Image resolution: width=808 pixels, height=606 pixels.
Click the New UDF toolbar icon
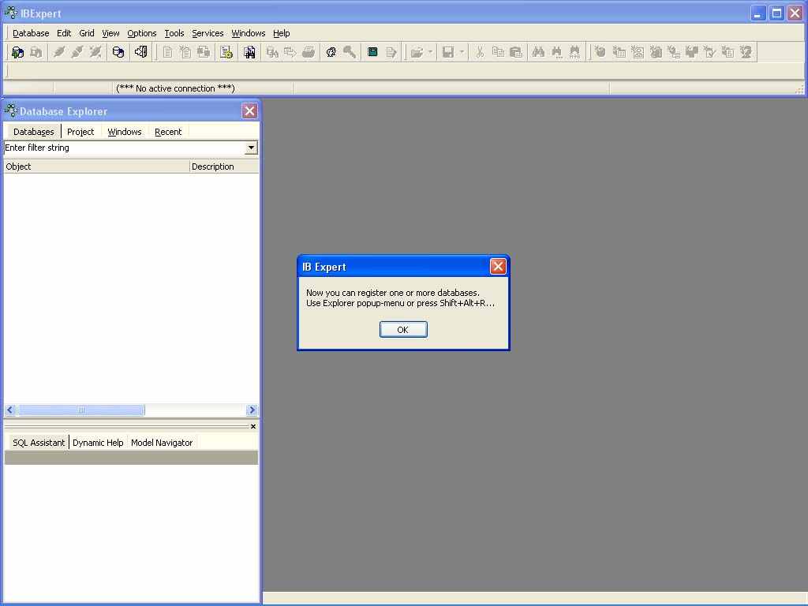728,52
